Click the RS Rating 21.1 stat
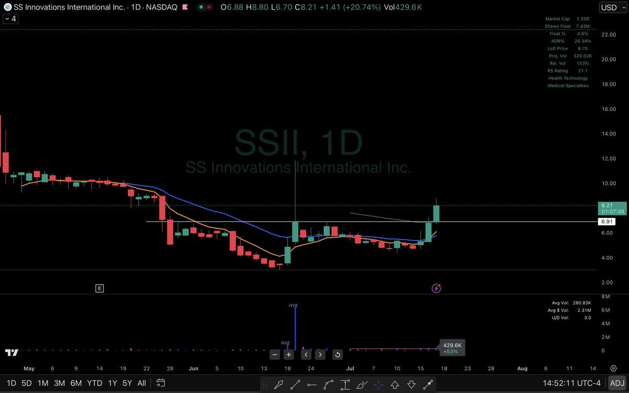The height and width of the screenshot is (393, 629). [x=568, y=71]
